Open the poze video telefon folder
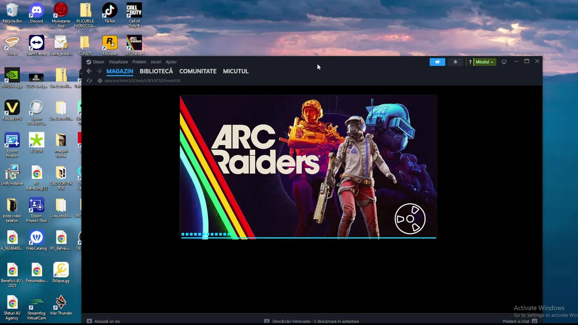 point(12,211)
